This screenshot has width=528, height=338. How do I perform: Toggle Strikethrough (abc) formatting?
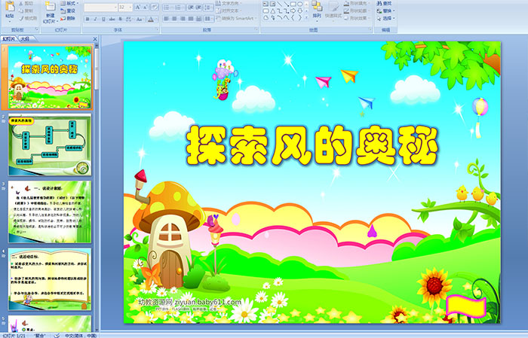(x=112, y=19)
